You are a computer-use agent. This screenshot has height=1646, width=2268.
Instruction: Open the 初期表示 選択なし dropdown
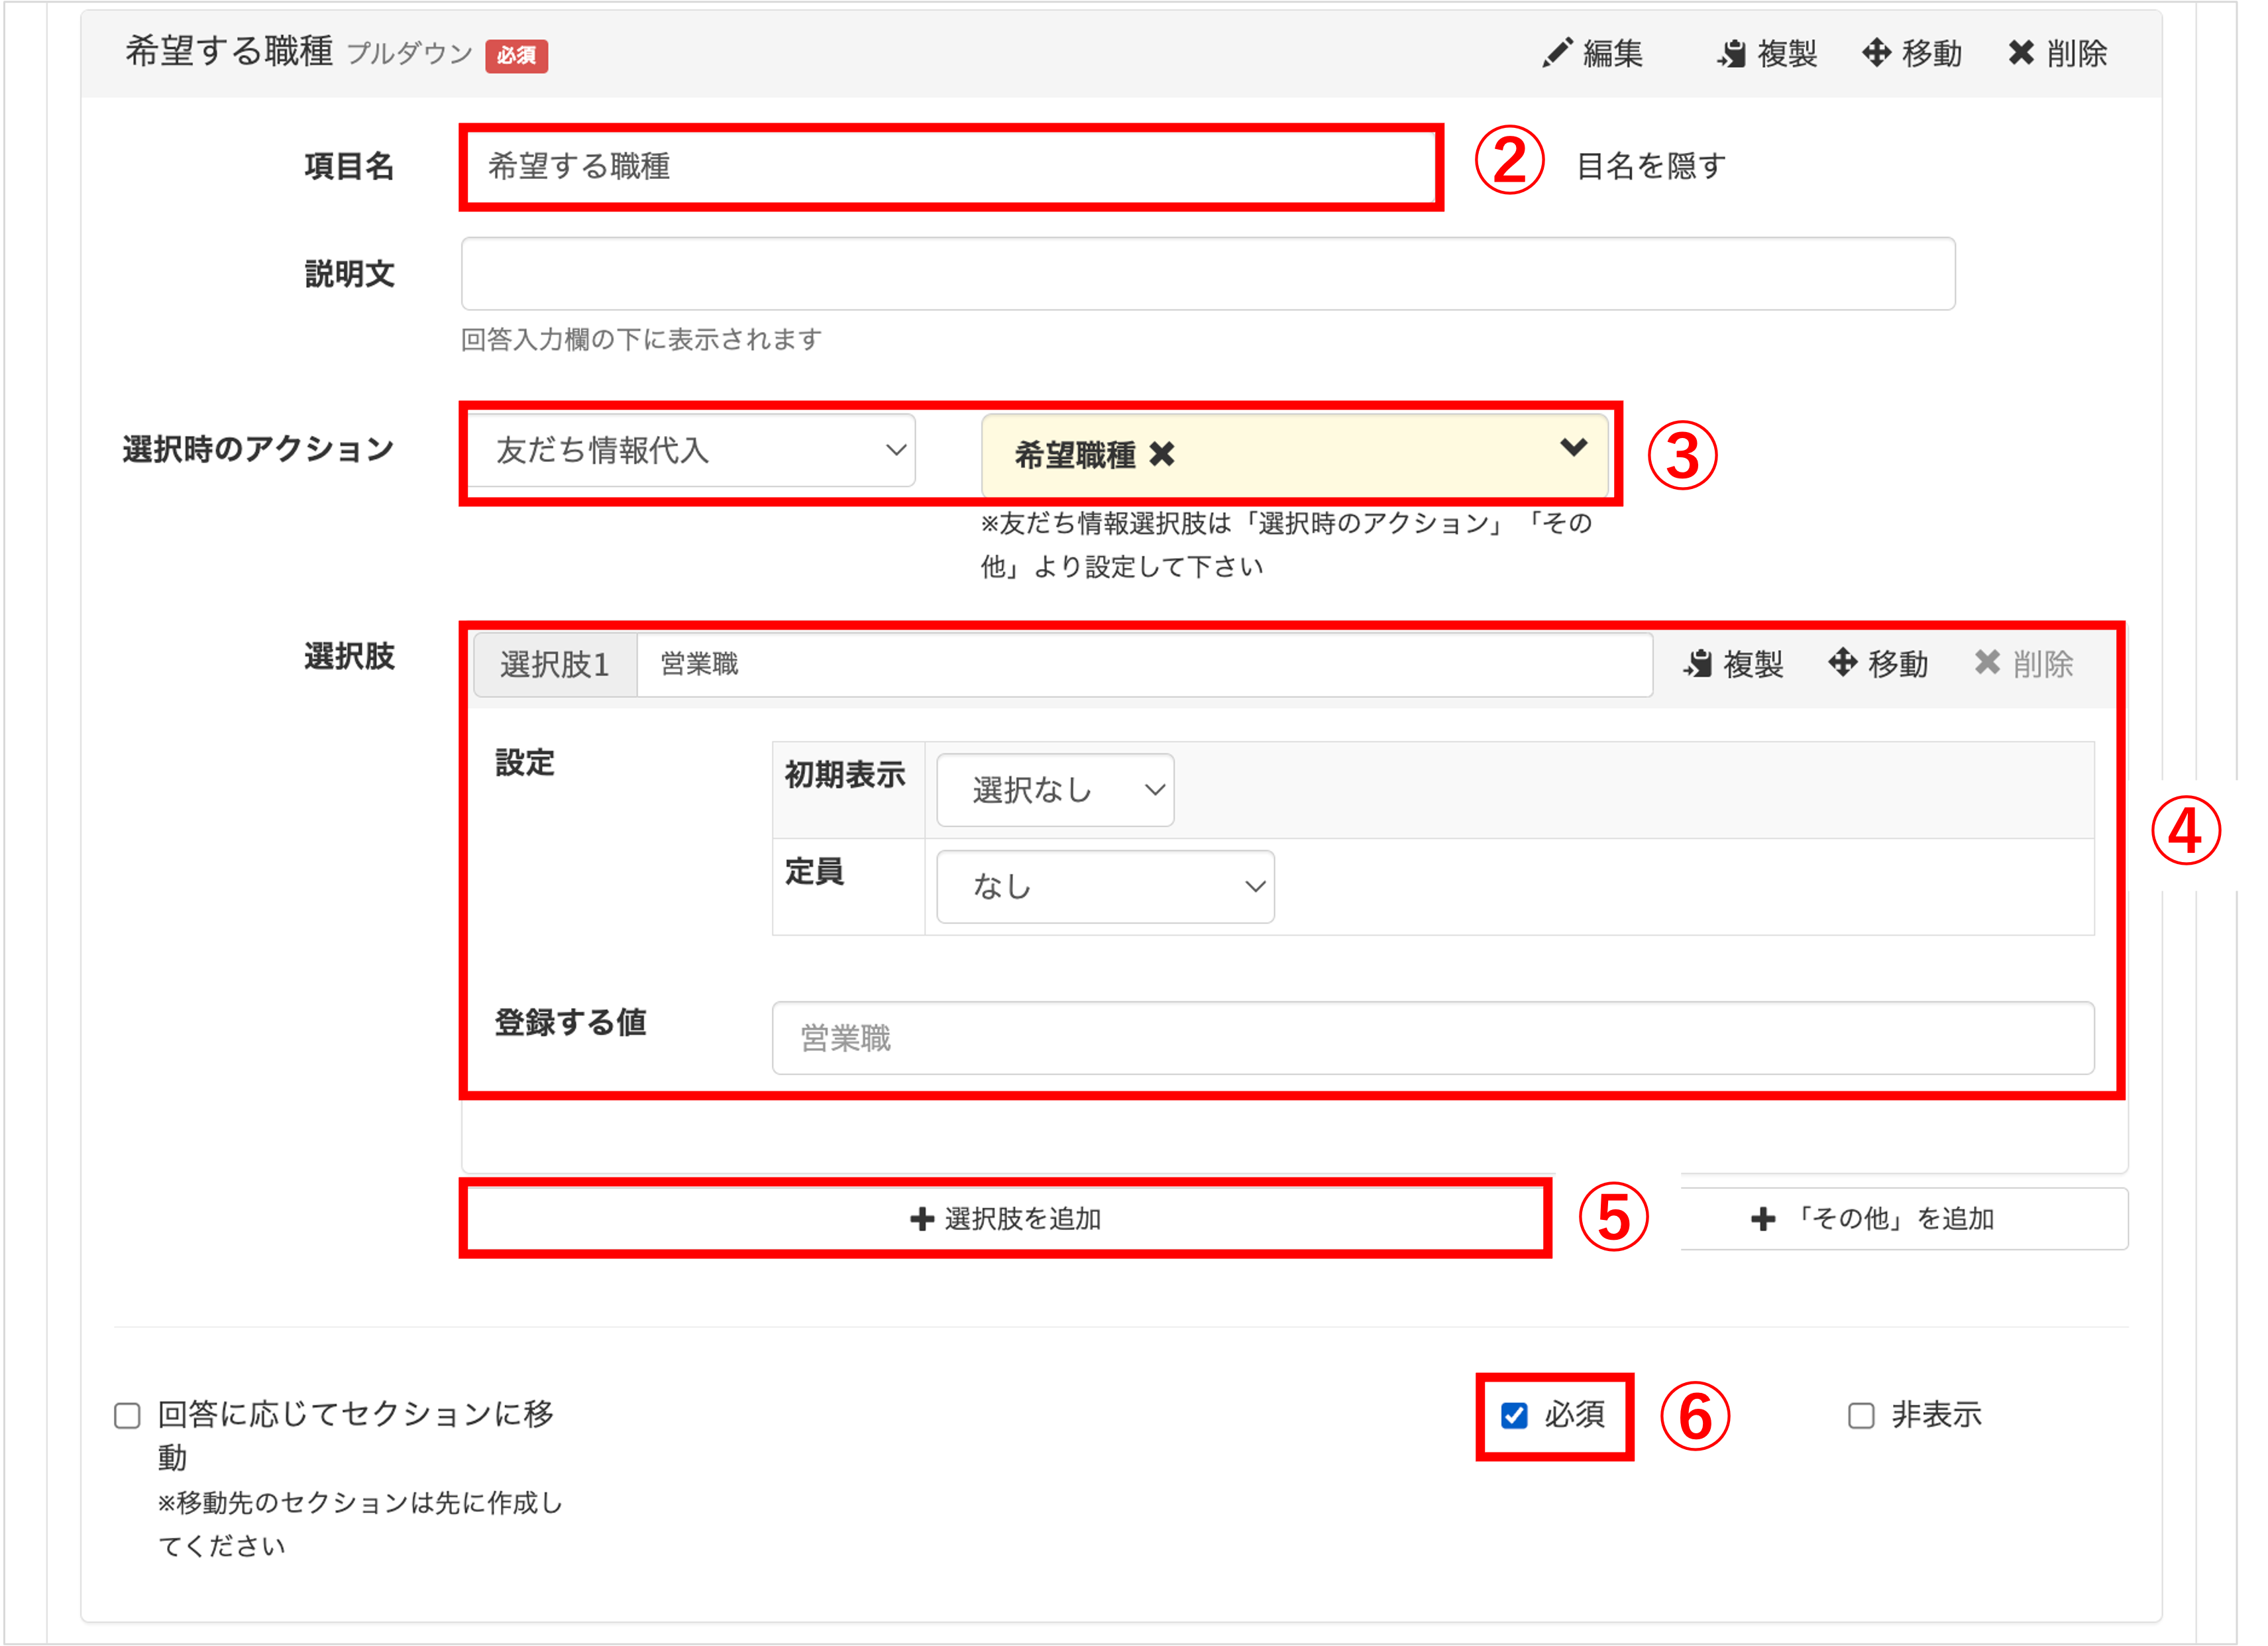(x=1055, y=790)
